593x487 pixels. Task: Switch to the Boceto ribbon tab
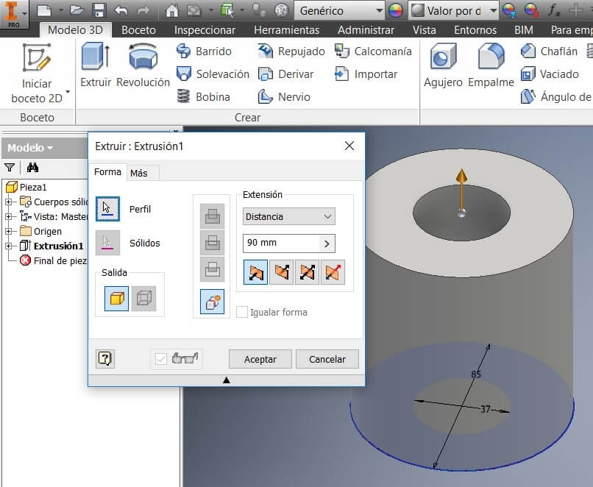[x=138, y=30]
